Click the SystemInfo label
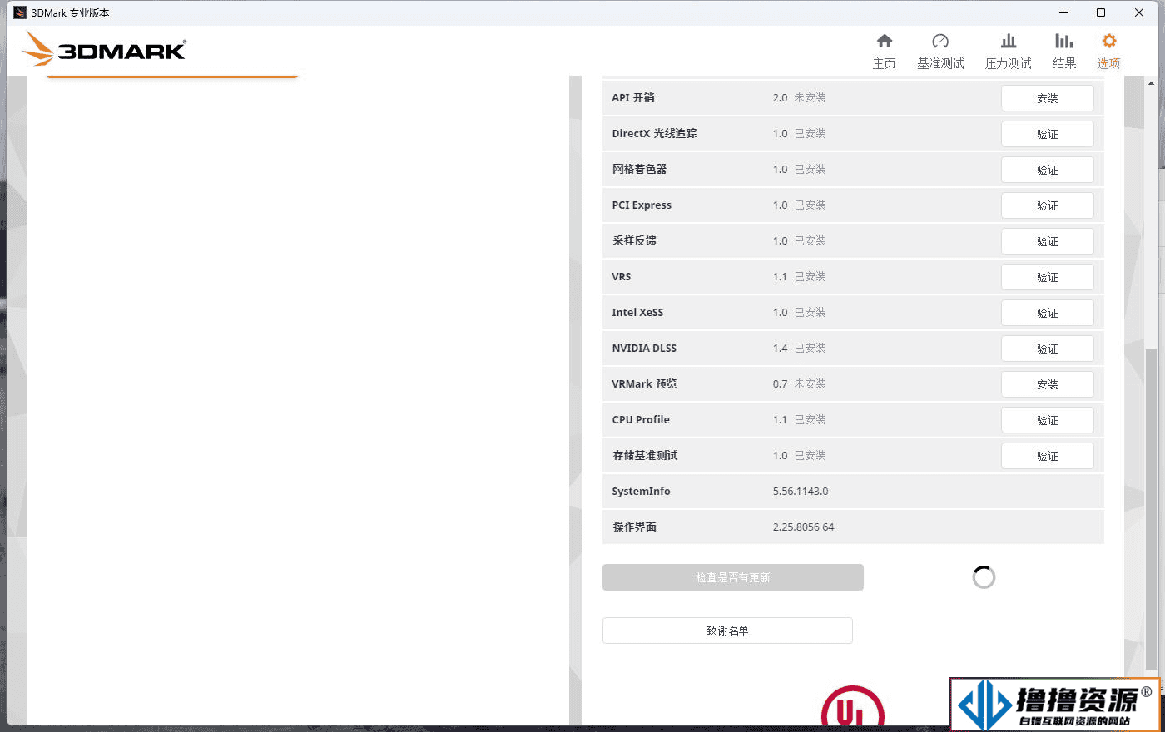This screenshot has height=732, width=1165. pyautogui.click(x=641, y=491)
